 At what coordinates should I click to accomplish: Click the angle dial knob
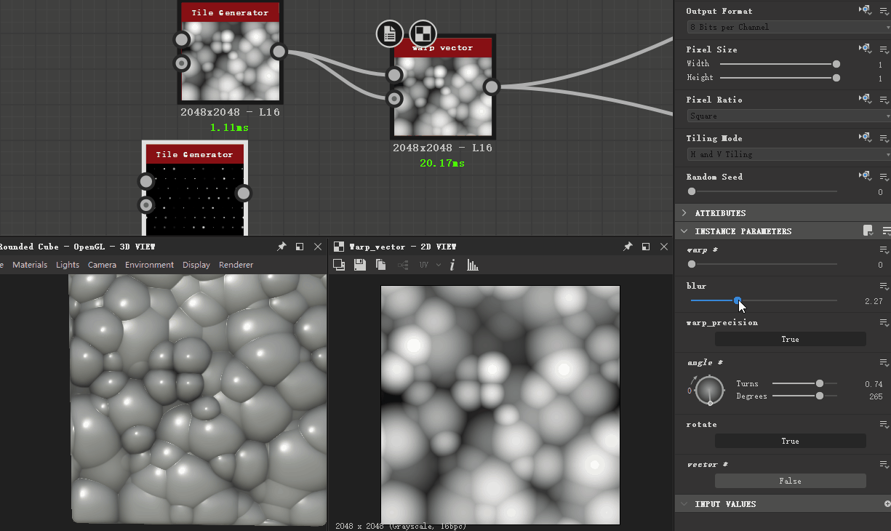click(709, 391)
